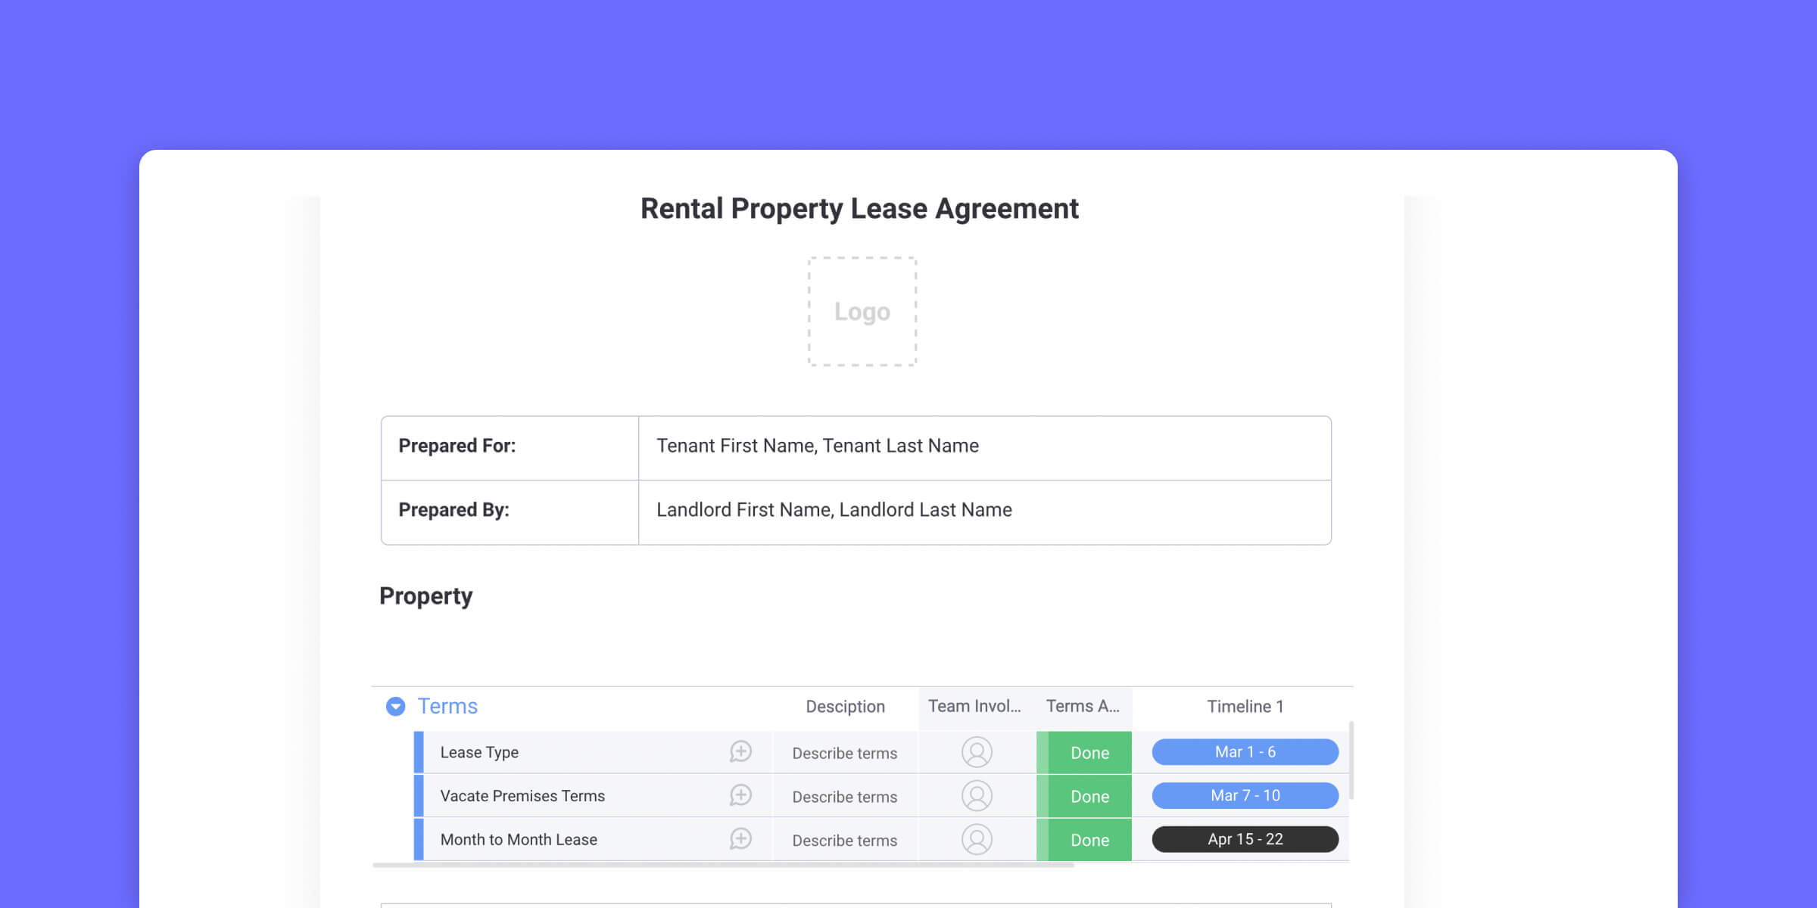
Task: Click the Mar 1 - 6 timeline pill
Action: click(1245, 752)
